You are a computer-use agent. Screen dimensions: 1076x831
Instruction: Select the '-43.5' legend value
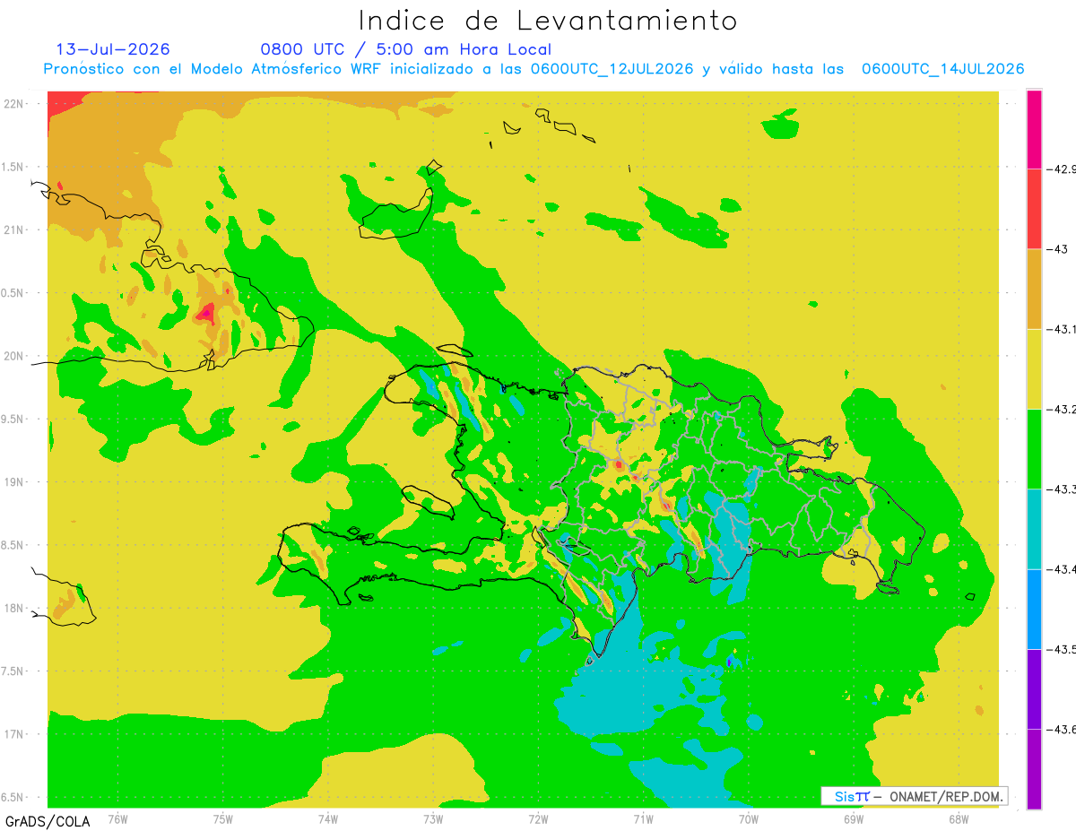[x=1063, y=649]
